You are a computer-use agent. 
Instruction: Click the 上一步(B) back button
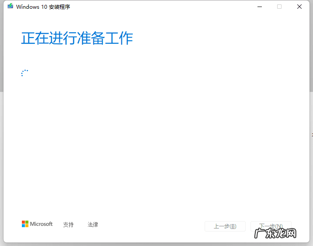[x=225, y=226]
